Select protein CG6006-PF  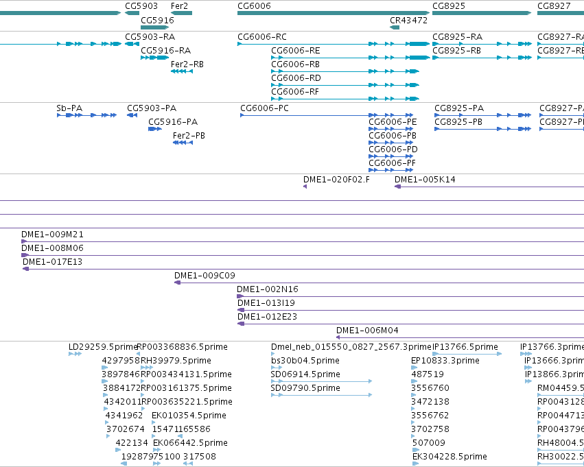390,171
